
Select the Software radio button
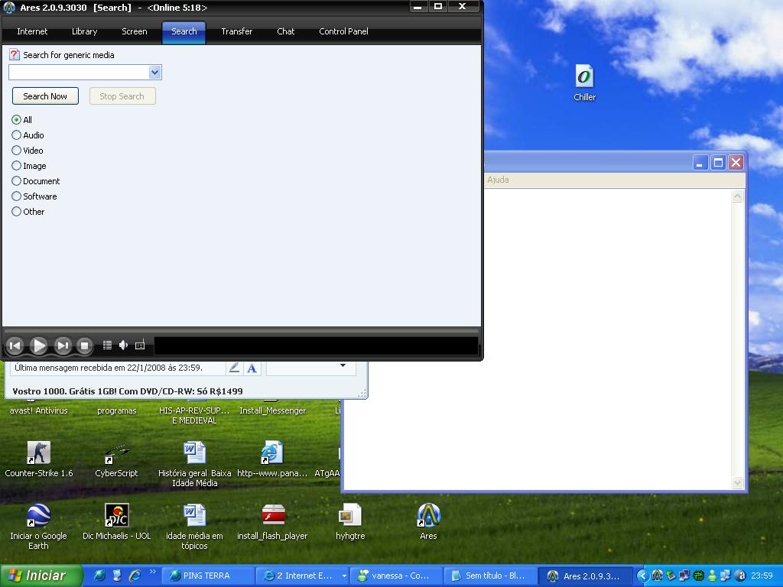point(17,196)
